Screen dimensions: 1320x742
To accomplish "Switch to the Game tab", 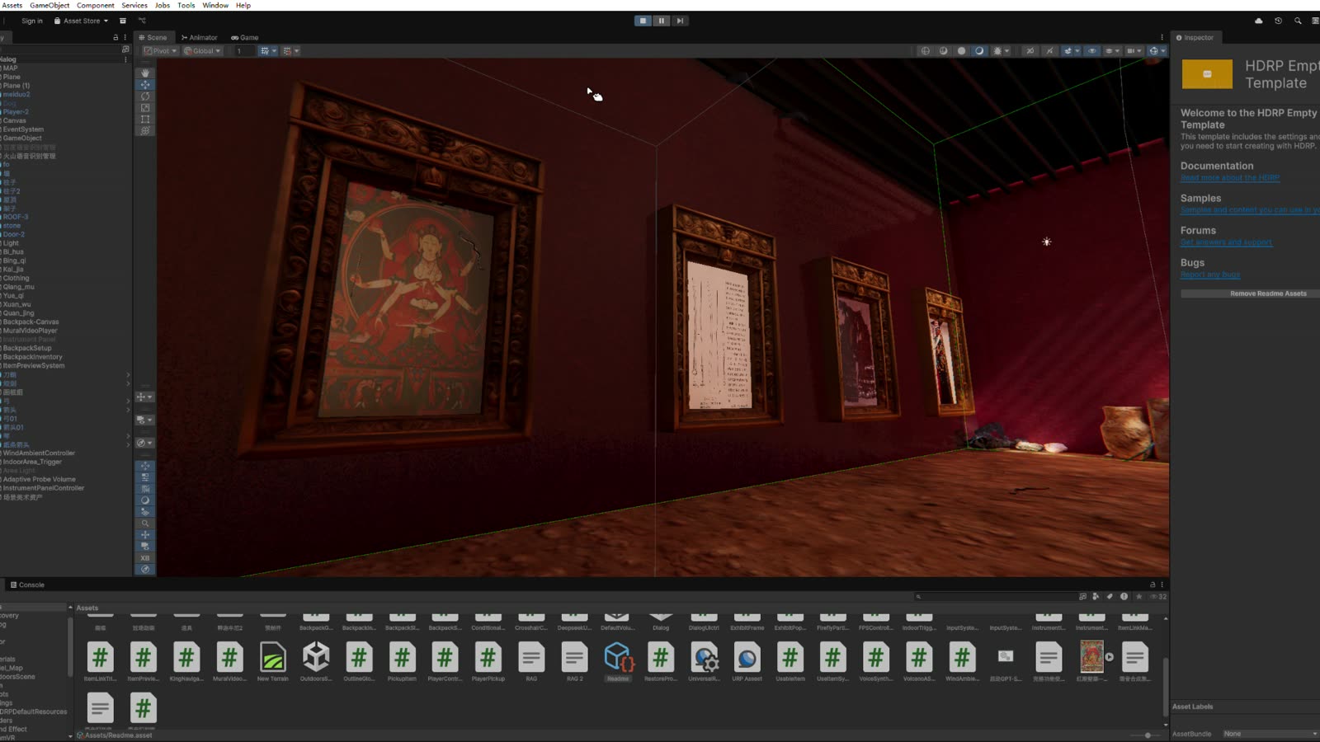I will [x=245, y=38].
